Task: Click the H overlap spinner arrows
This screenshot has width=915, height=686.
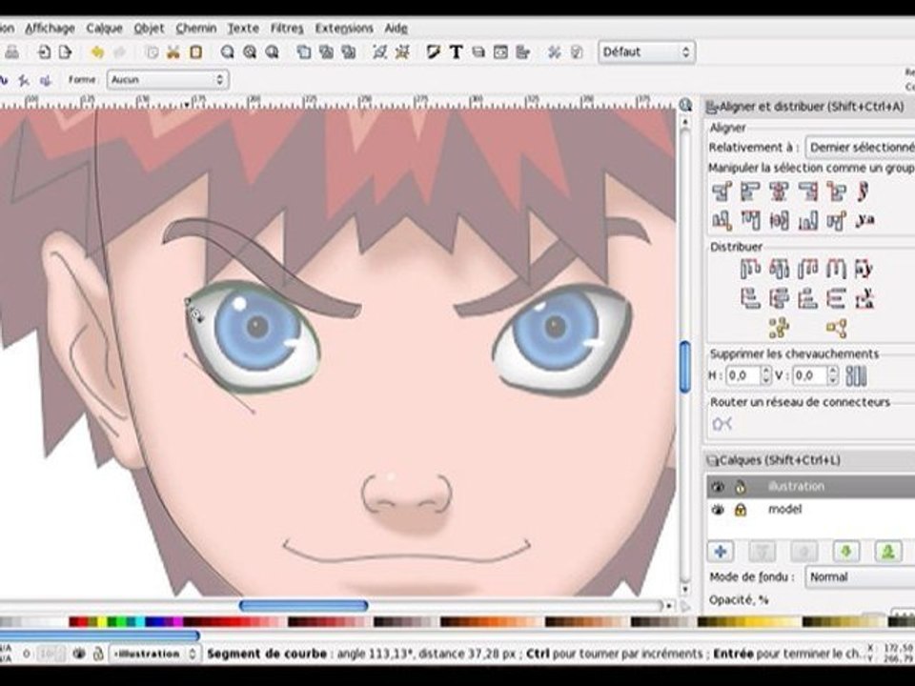Action: click(x=766, y=375)
